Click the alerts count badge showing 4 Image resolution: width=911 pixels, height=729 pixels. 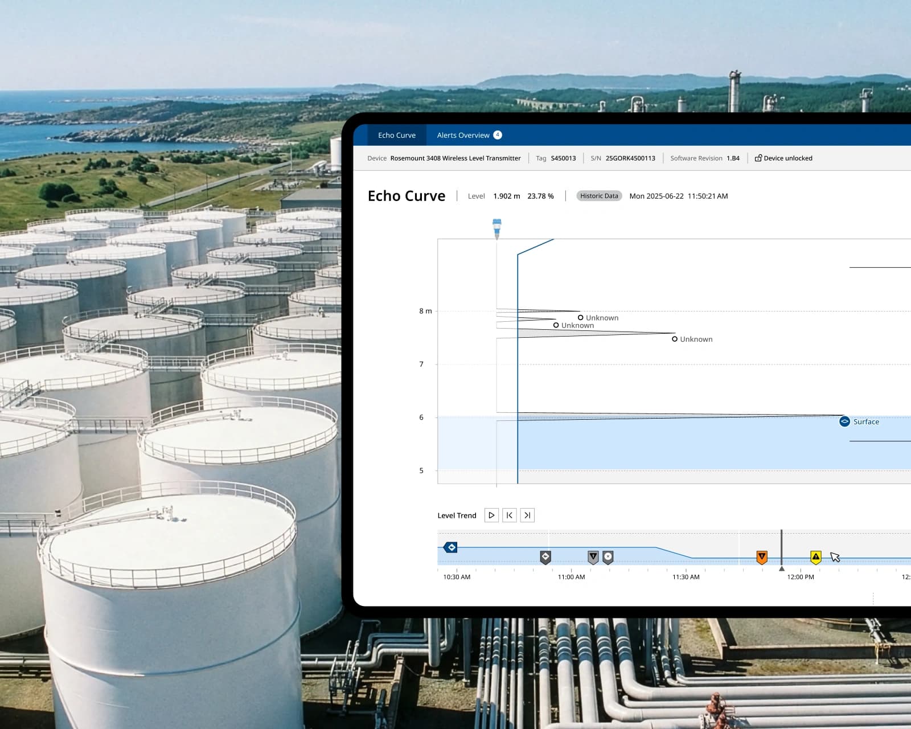click(x=498, y=135)
